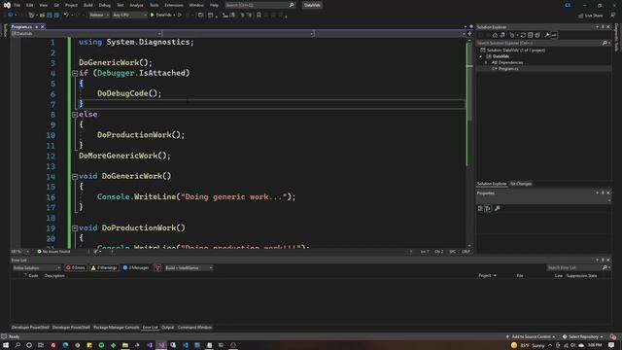Click the Add to Source Control button

(x=531, y=337)
